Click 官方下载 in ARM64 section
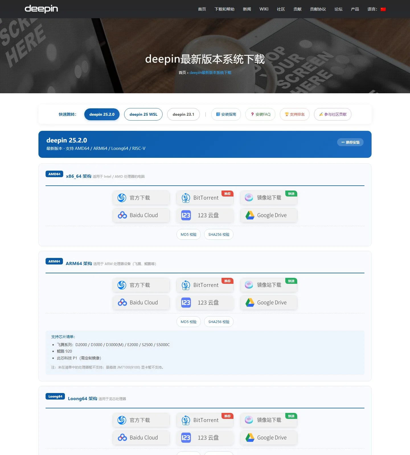Viewport: 410px width, 455px height. click(x=141, y=285)
